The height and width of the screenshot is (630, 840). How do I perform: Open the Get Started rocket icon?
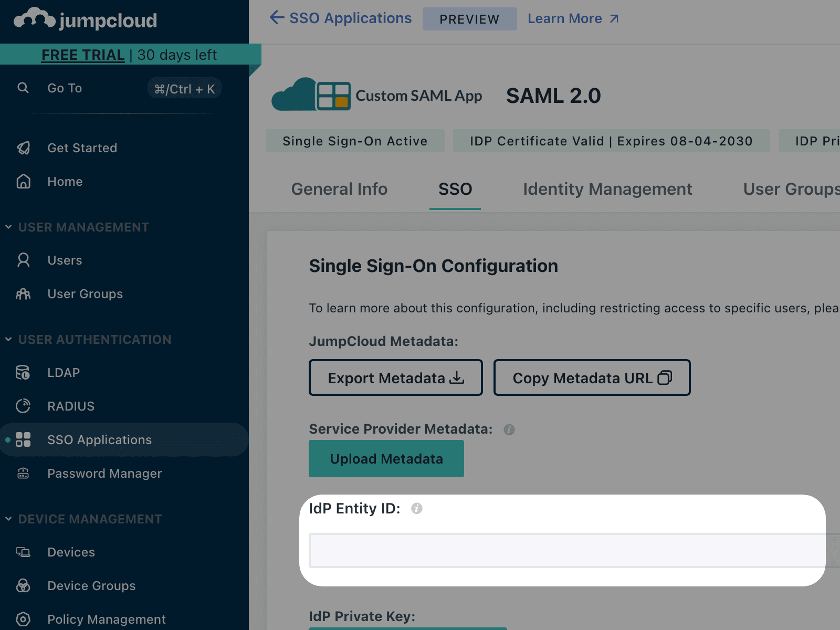[23, 148]
